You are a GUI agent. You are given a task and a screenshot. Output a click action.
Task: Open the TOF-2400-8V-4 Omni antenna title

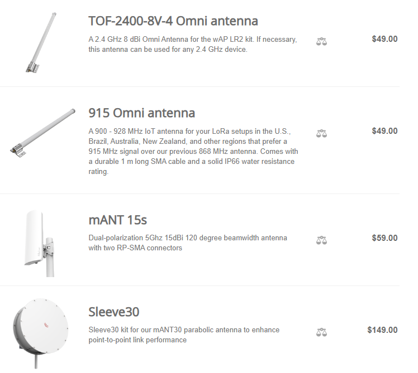tap(173, 21)
